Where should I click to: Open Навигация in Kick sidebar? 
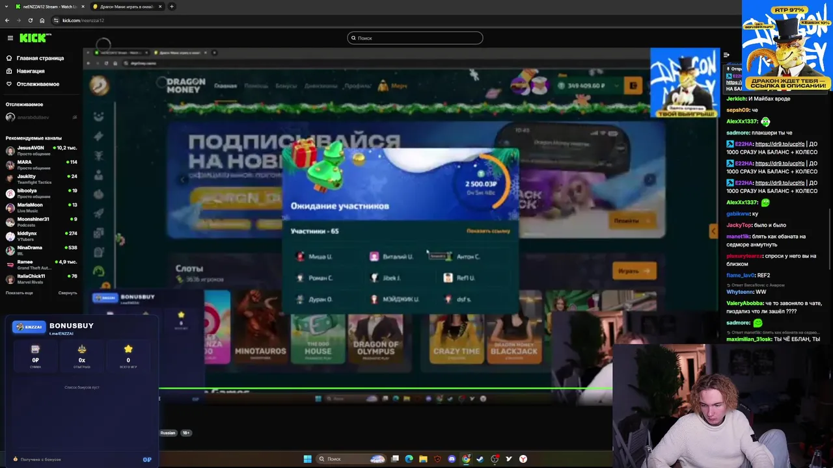tap(31, 71)
